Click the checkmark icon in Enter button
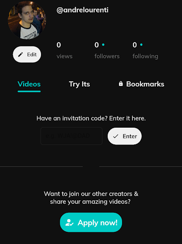The image size is (182, 244). (x=115, y=136)
